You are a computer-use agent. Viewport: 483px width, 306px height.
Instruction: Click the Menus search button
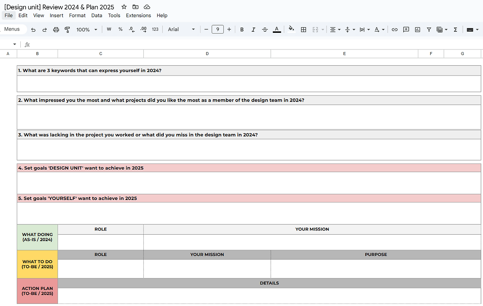click(x=12, y=29)
